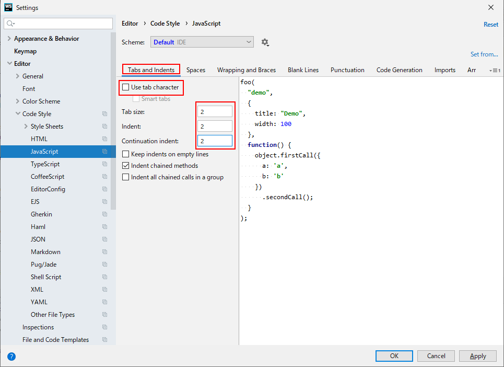Screen dimensions: 504x367
Task: Click Code Style in the breadcrumb
Action: click(165, 24)
